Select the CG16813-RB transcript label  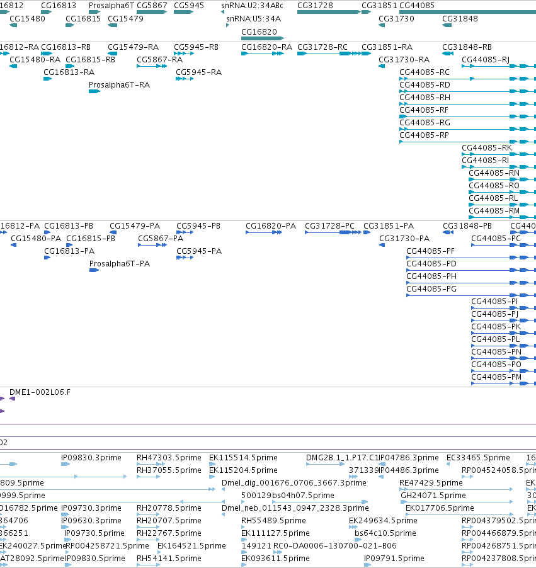click(x=66, y=47)
